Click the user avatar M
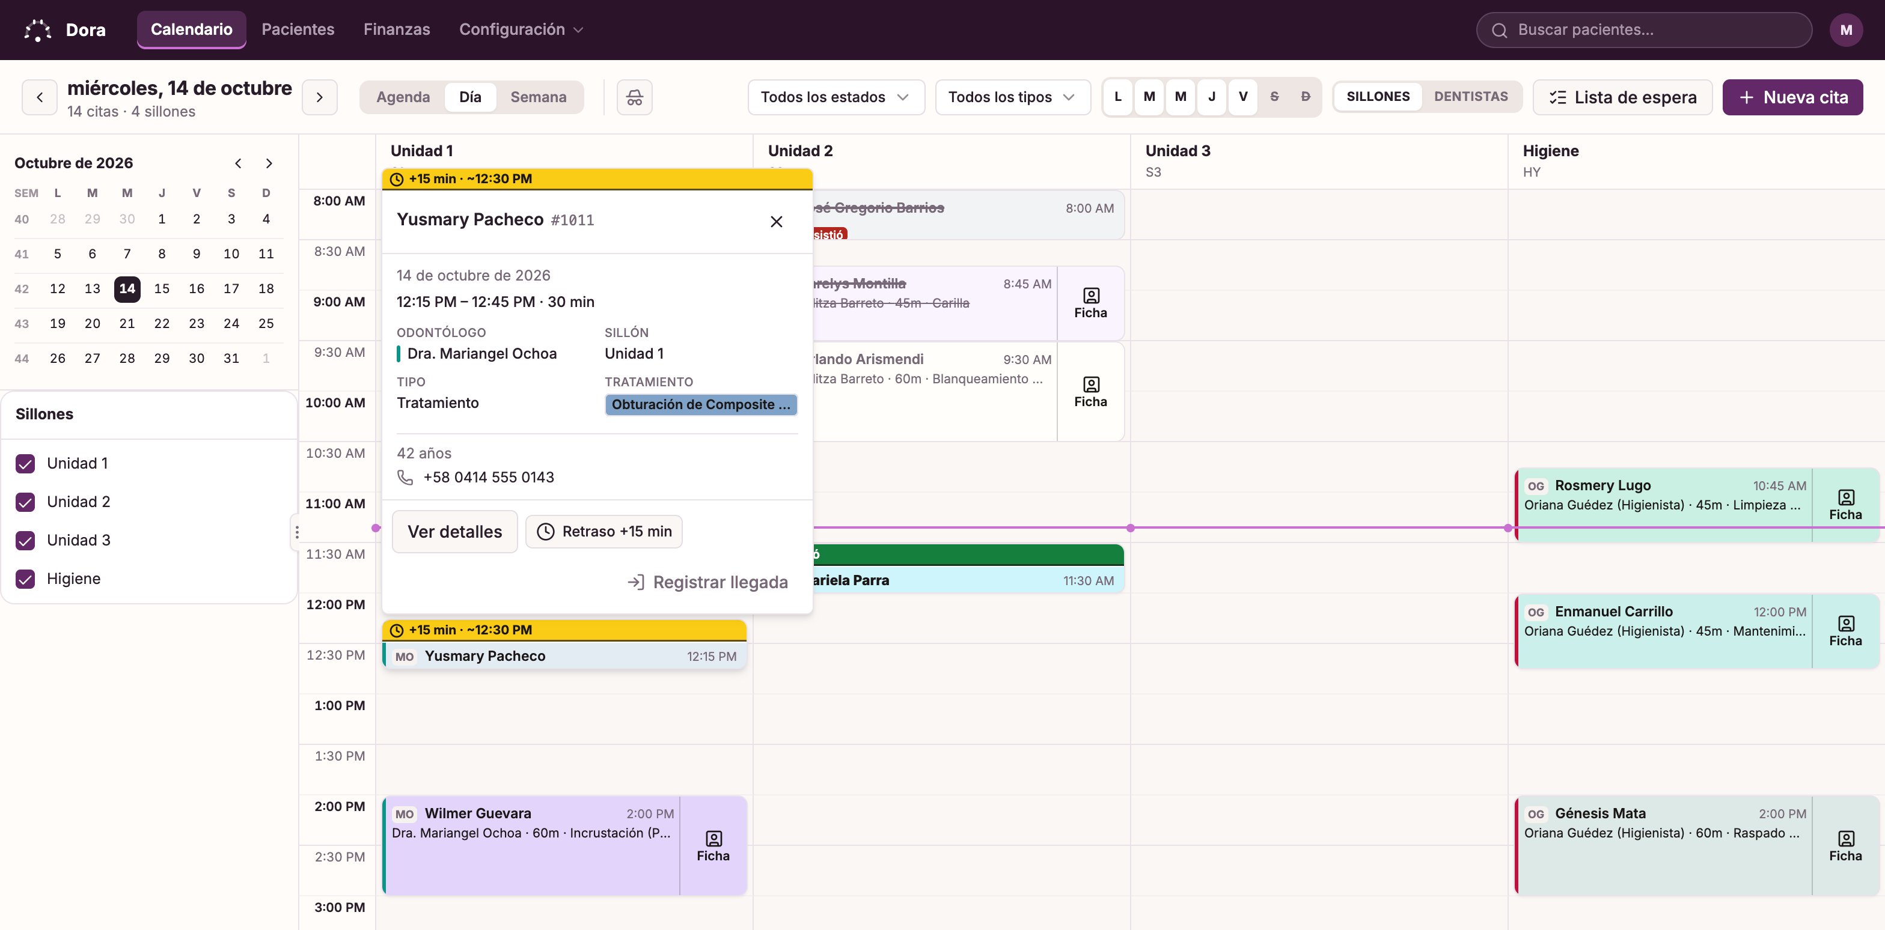 pos(1846,30)
